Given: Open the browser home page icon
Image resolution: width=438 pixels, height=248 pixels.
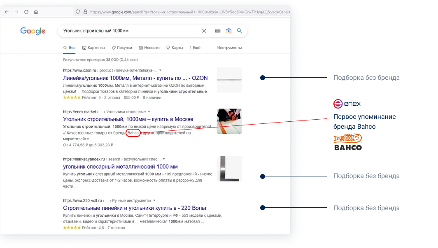Looking at the screenshot, I should coord(36,12).
